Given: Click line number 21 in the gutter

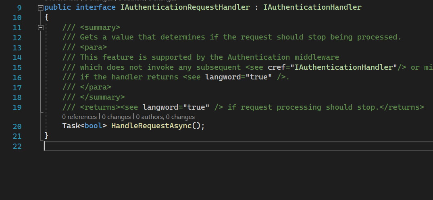Looking at the screenshot, I should coord(17,136).
